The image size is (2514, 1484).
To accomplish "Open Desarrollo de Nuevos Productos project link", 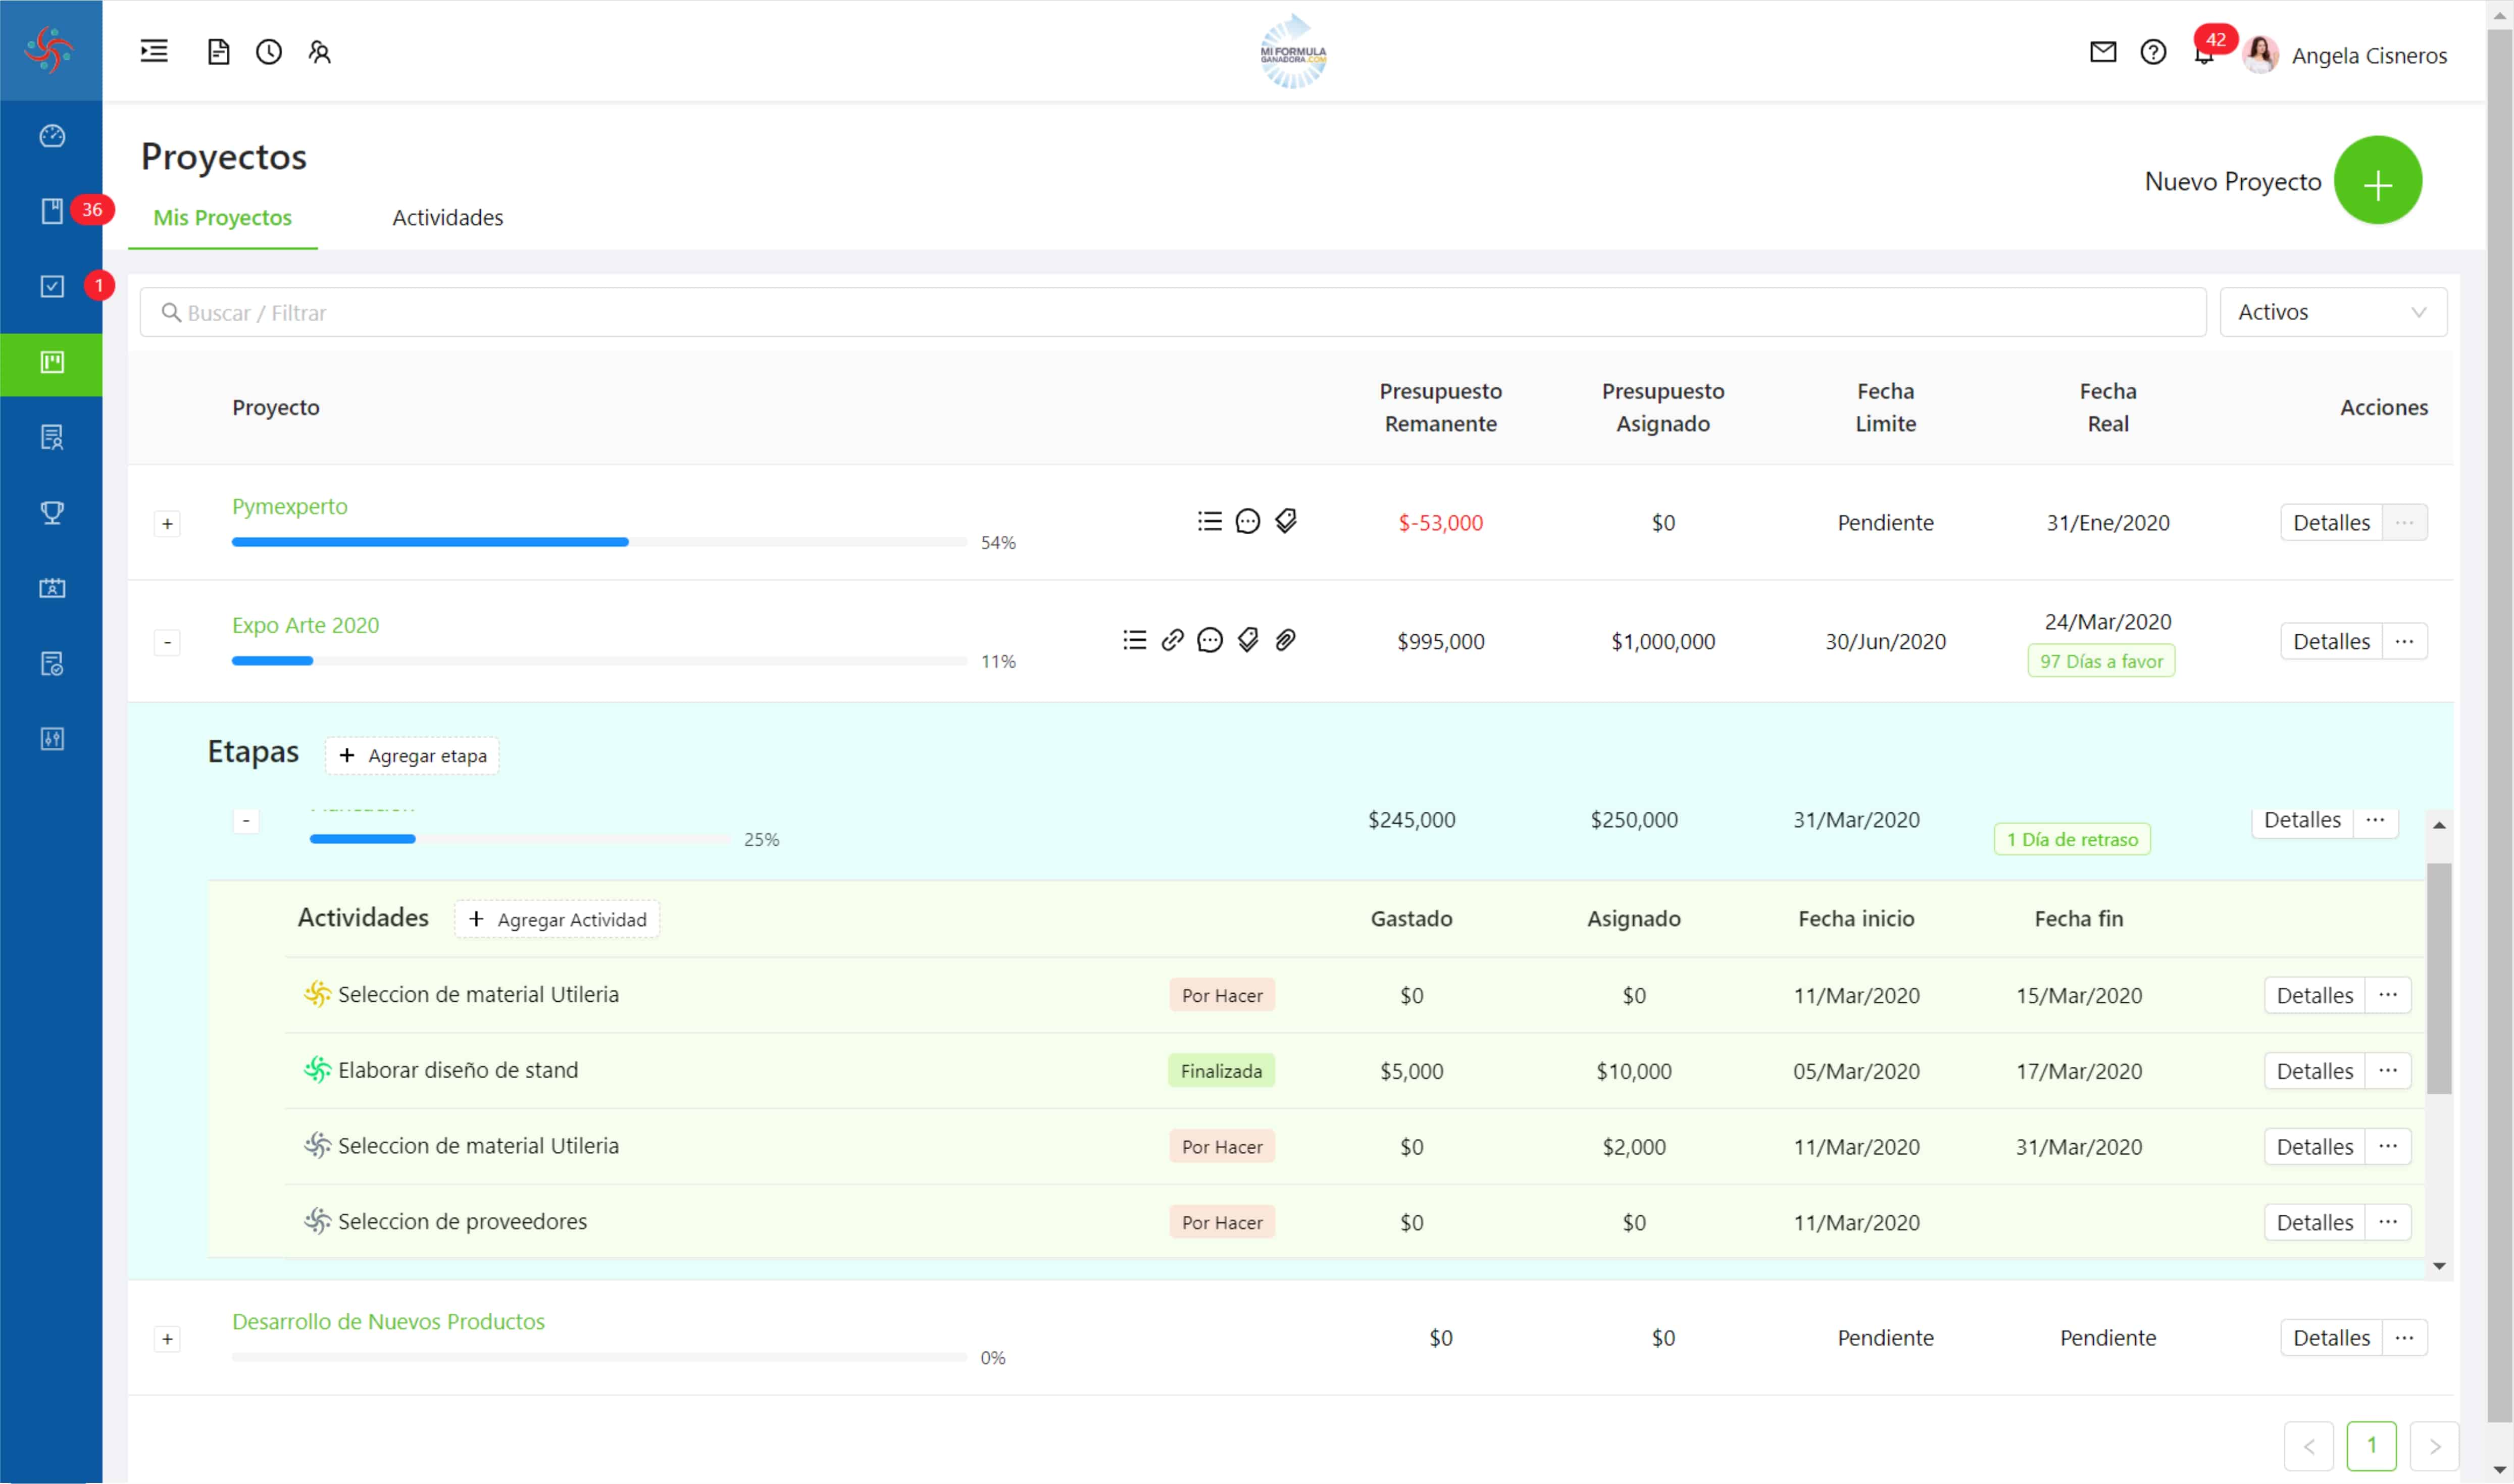I will tap(388, 1322).
